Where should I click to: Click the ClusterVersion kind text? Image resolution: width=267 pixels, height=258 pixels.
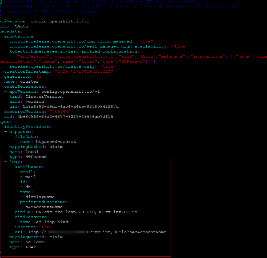(44, 97)
